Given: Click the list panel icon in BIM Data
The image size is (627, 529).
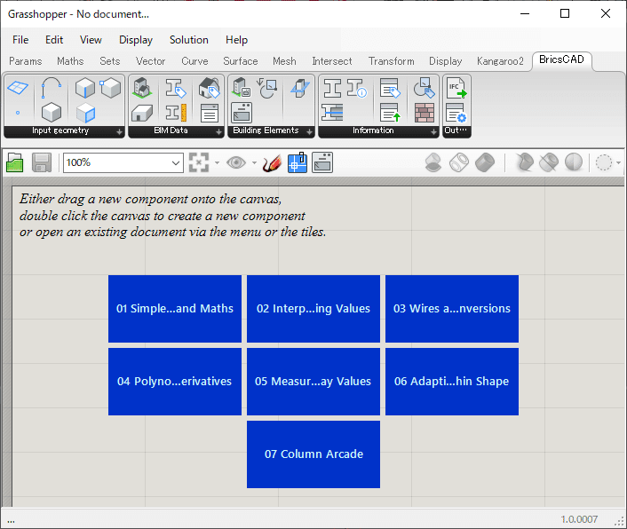Looking at the screenshot, I should (x=209, y=112).
